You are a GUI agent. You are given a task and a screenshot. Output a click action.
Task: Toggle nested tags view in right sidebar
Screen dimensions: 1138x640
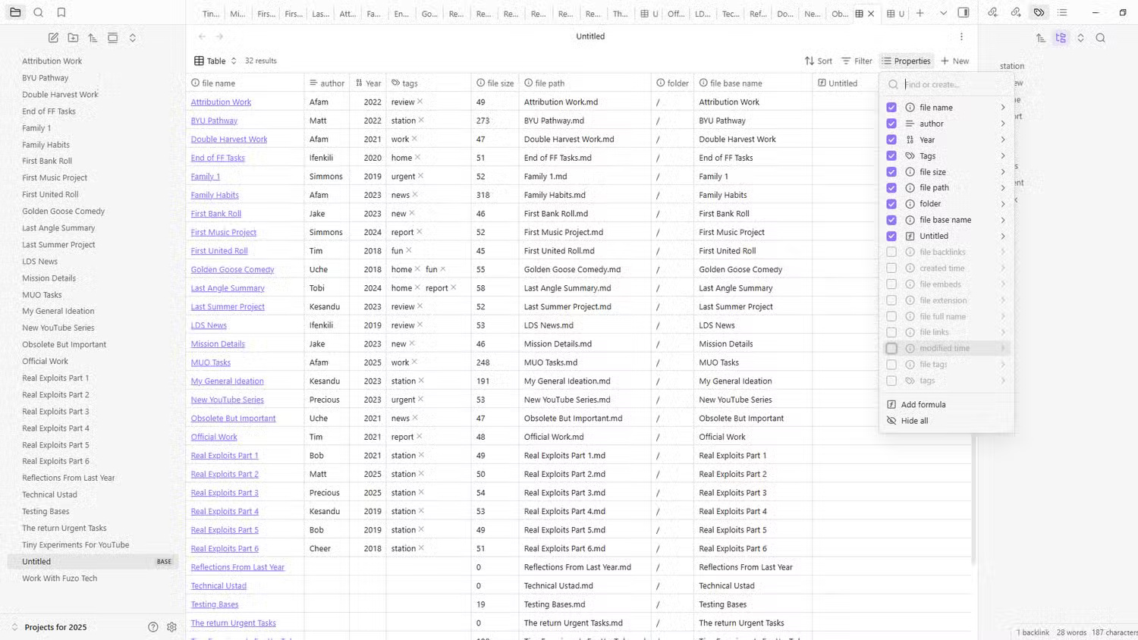pyautogui.click(x=1061, y=38)
